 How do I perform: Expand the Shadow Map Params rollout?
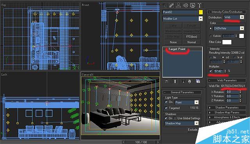click(227, 113)
